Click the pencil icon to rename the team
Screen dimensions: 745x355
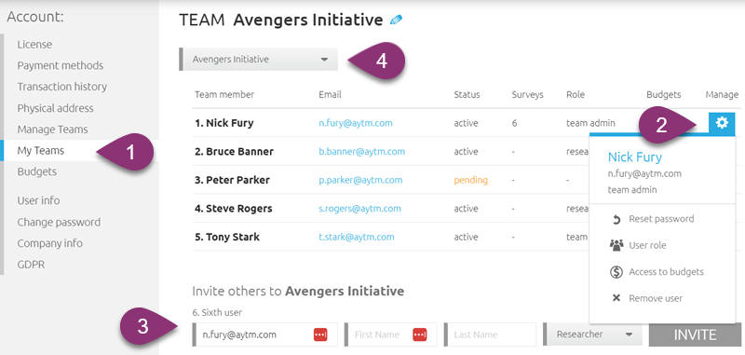396,20
